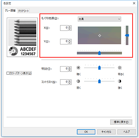Click the 強く label
The image size is (139, 138).
click(120, 88)
